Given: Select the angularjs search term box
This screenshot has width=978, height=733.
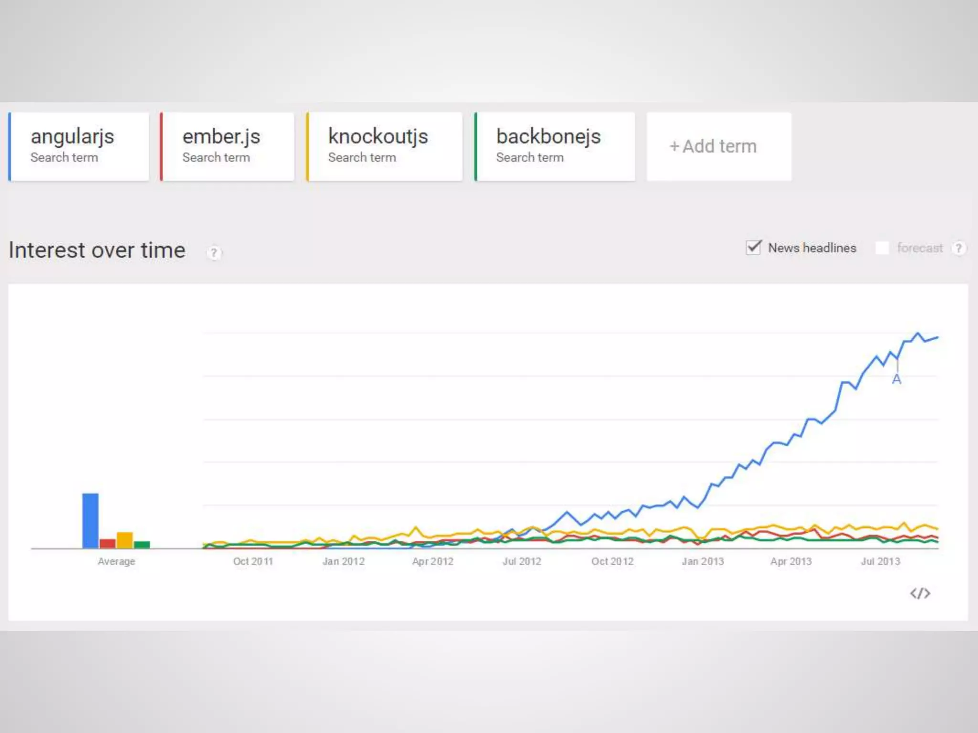Looking at the screenshot, I should pos(79,147).
